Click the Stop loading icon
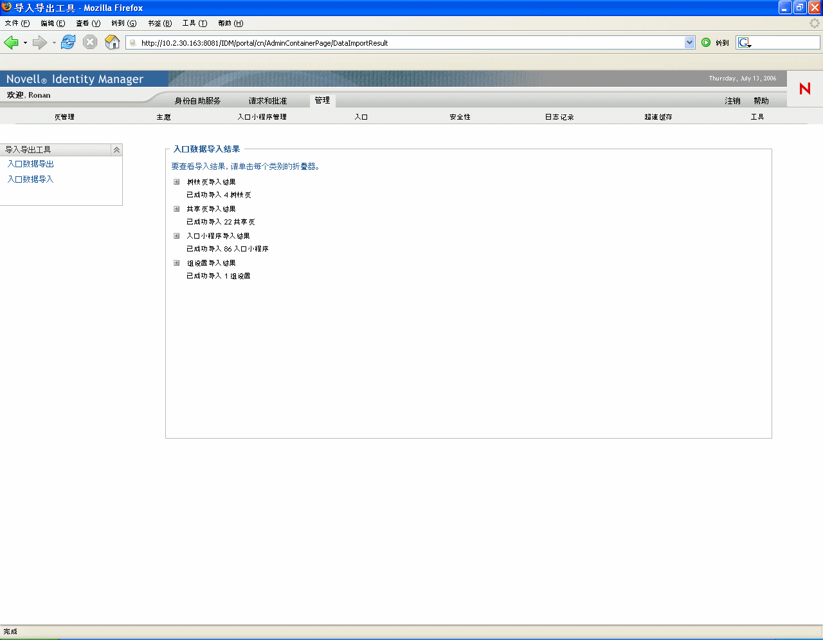Screen dimensions: 823x640 click(90, 42)
